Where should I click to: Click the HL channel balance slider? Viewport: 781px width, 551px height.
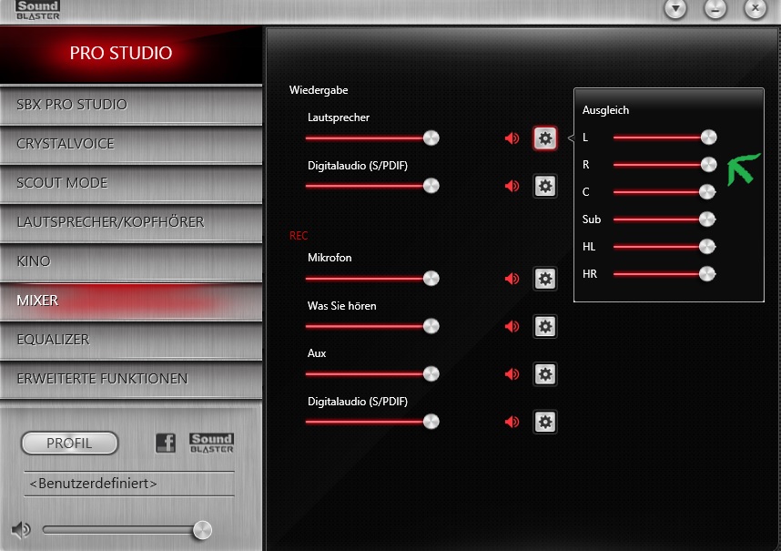coord(664,247)
